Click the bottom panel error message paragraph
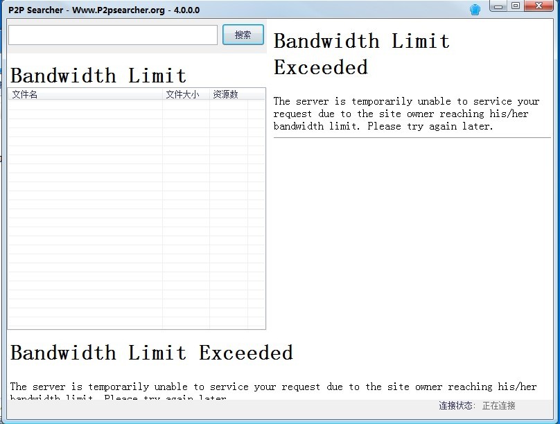 click(273, 387)
